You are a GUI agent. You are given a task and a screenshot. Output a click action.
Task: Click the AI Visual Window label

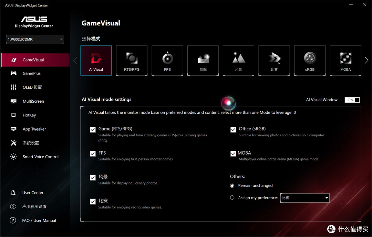(322, 100)
